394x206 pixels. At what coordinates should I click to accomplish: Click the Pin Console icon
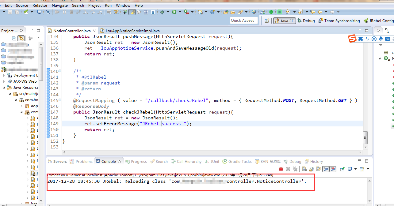point(342,169)
